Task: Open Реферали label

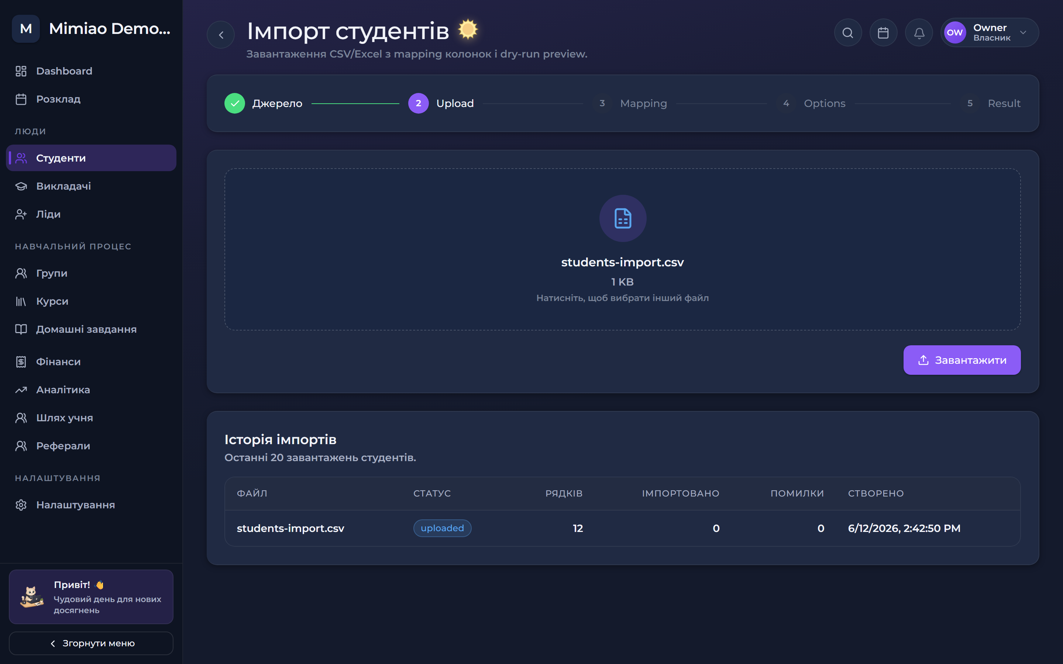Action: [63, 446]
